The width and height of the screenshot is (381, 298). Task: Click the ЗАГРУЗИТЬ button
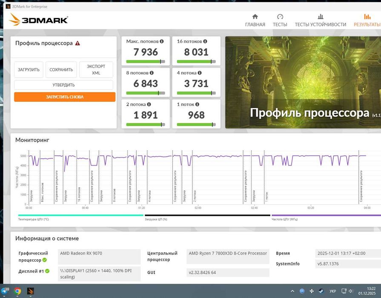point(29,69)
